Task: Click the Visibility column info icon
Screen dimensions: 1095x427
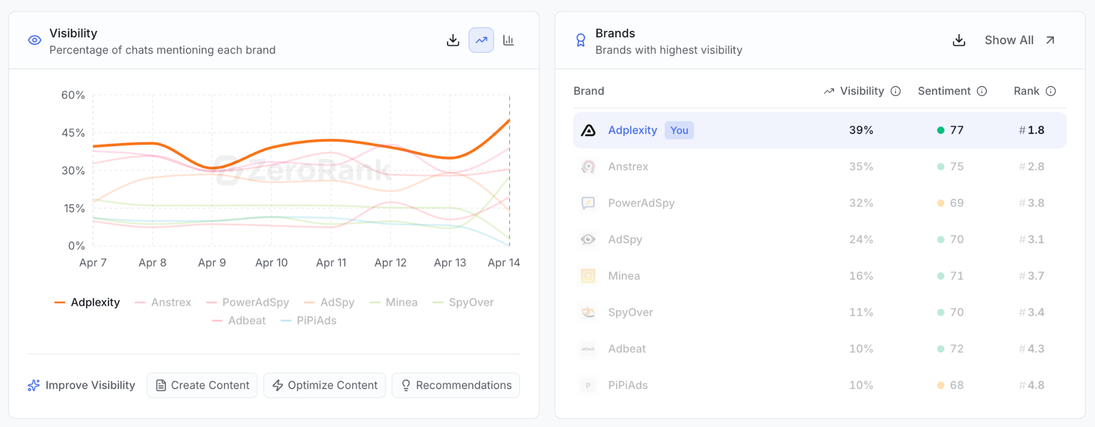Action: (x=896, y=91)
